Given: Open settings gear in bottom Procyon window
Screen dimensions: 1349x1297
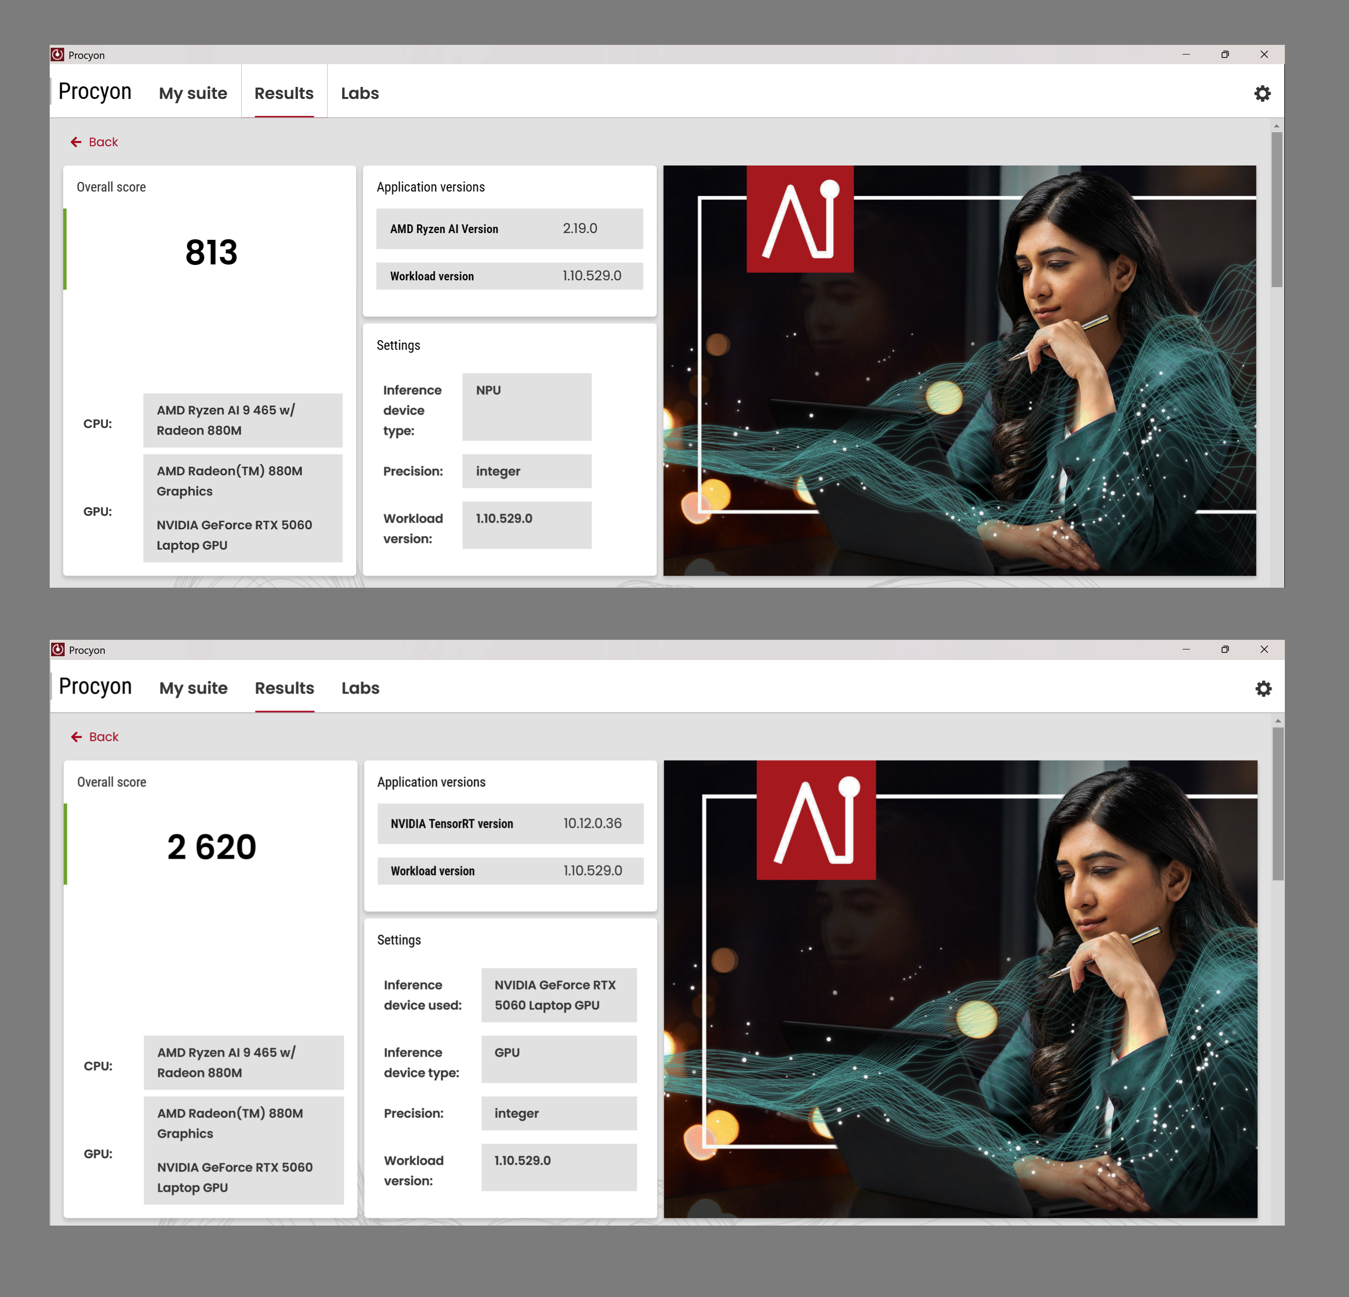Looking at the screenshot, I should [x=1263, y=689].
